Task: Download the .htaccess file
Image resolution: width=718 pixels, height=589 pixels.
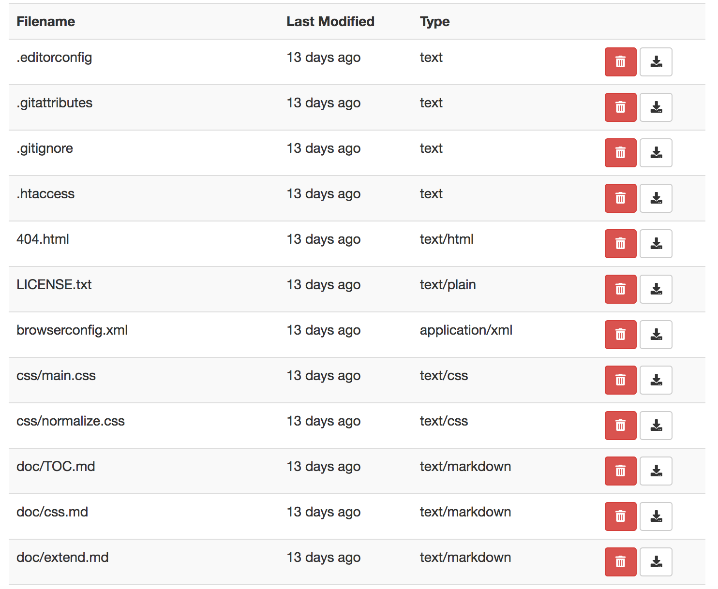Action: click(x=656, y=198)
